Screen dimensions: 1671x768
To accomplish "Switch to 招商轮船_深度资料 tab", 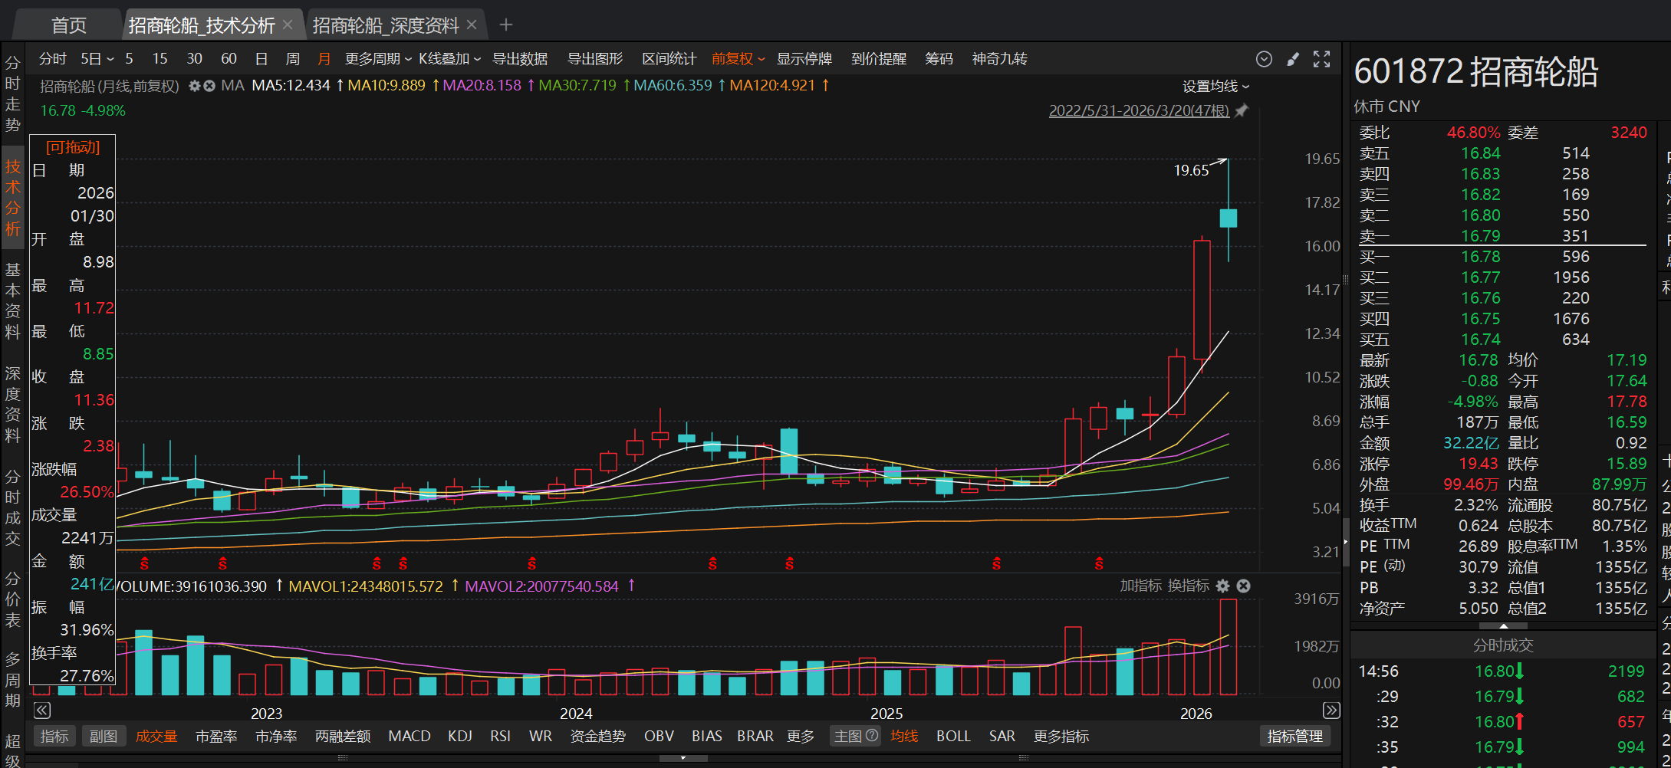I will 386,25.
